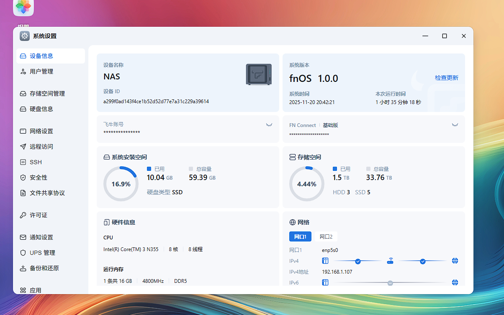504x315 pixels.
Task: Open 用户管理 from the sidebar
Action: tap(41, 71)
